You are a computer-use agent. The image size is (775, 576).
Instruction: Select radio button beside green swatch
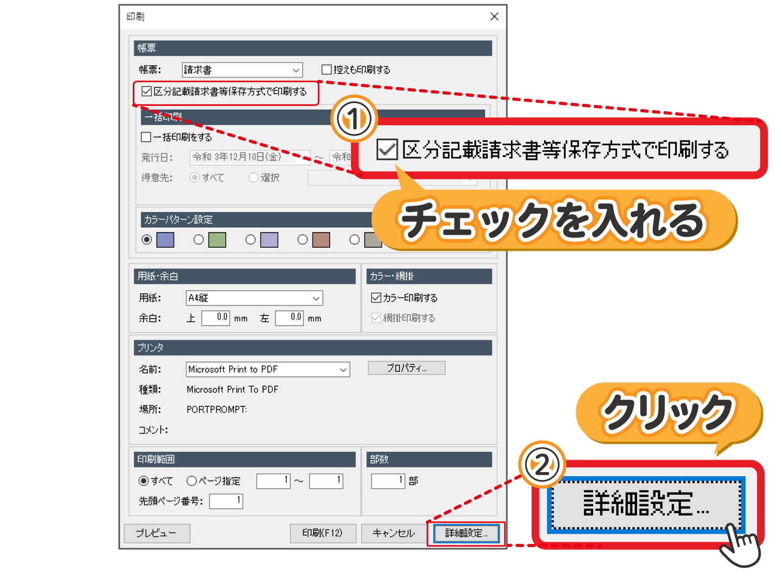tap(198, 240)
